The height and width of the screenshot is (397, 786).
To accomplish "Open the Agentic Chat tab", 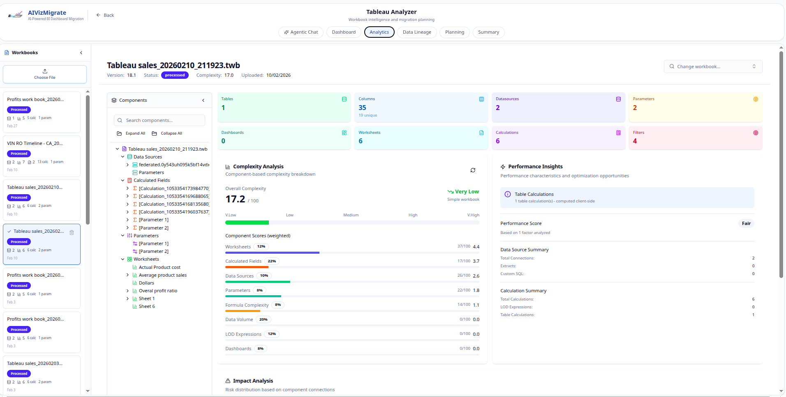I will click(301, 32).
